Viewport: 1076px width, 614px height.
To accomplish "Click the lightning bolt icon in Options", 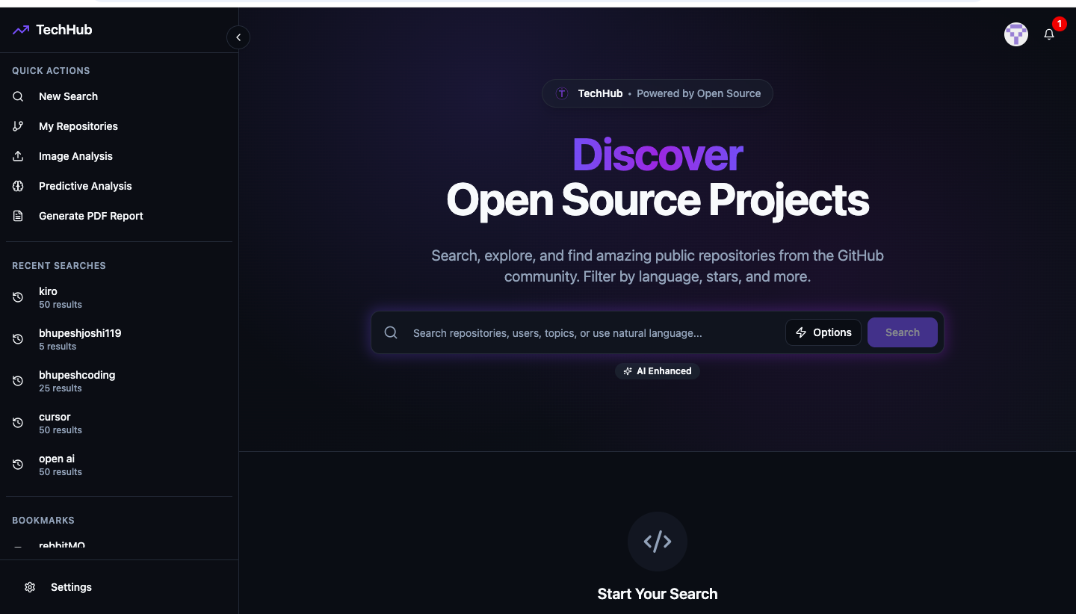I will click(801, 332).
